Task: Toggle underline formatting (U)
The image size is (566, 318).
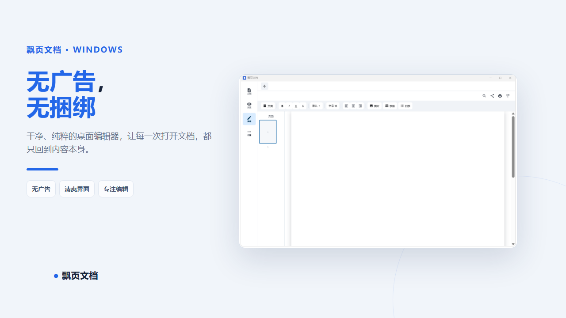Action: 296,106
